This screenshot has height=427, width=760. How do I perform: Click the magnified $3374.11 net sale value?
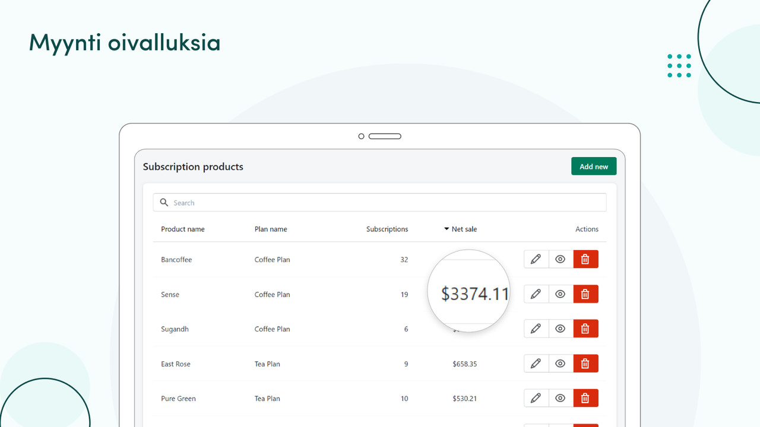tap(474, 294)
